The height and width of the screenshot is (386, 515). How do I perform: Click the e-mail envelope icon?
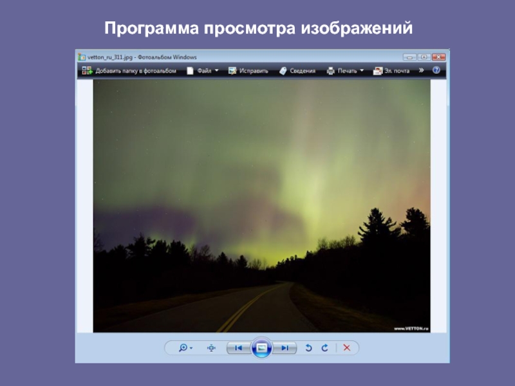pos(377,71)
